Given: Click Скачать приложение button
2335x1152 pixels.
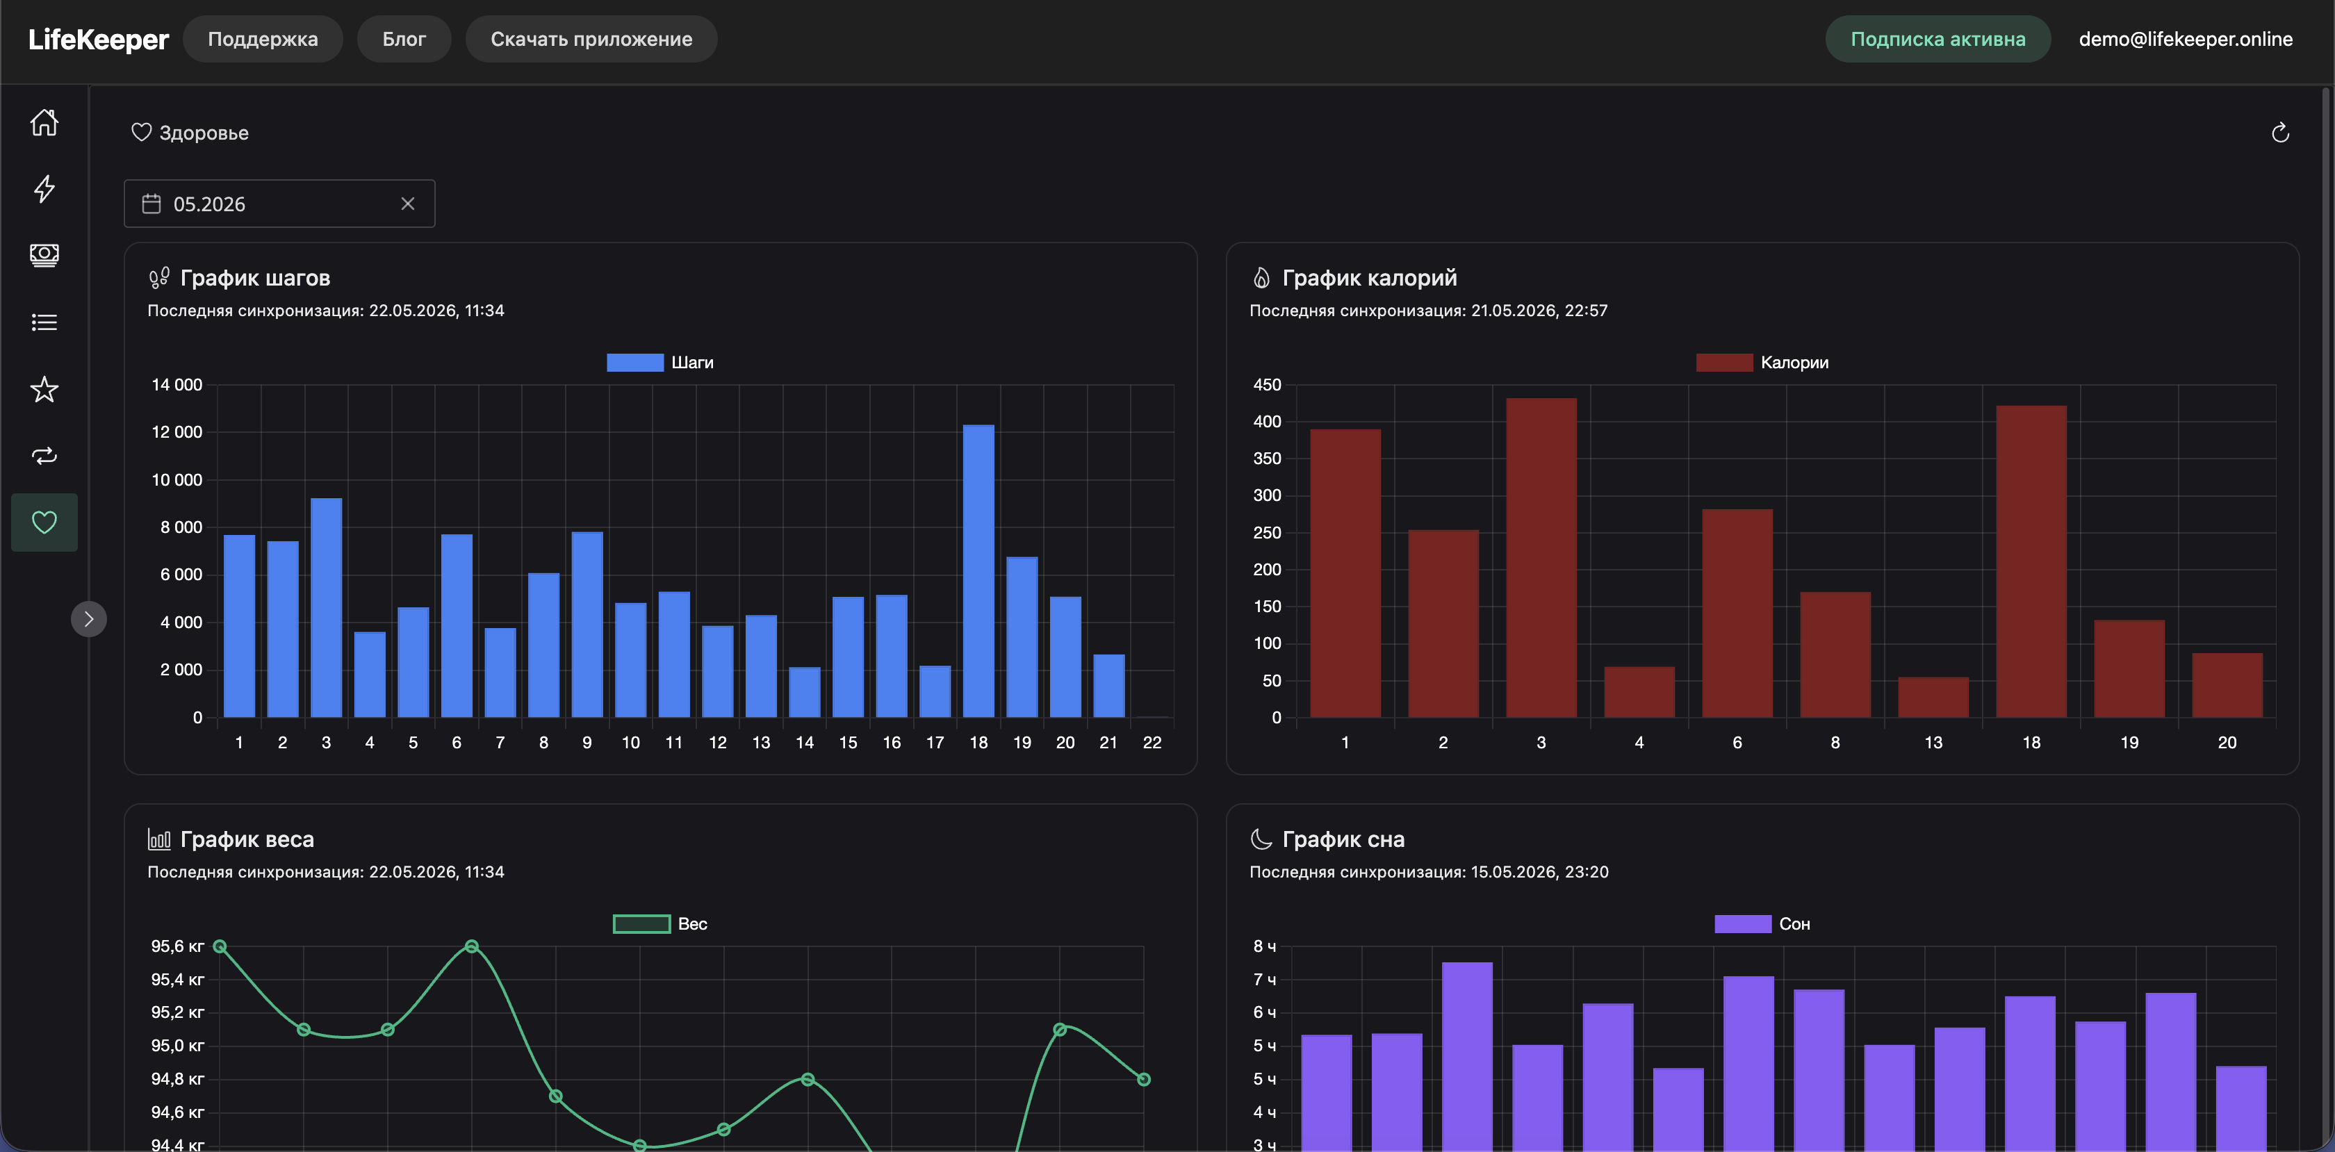Looking at the screenshot, I should coord(591,39).
